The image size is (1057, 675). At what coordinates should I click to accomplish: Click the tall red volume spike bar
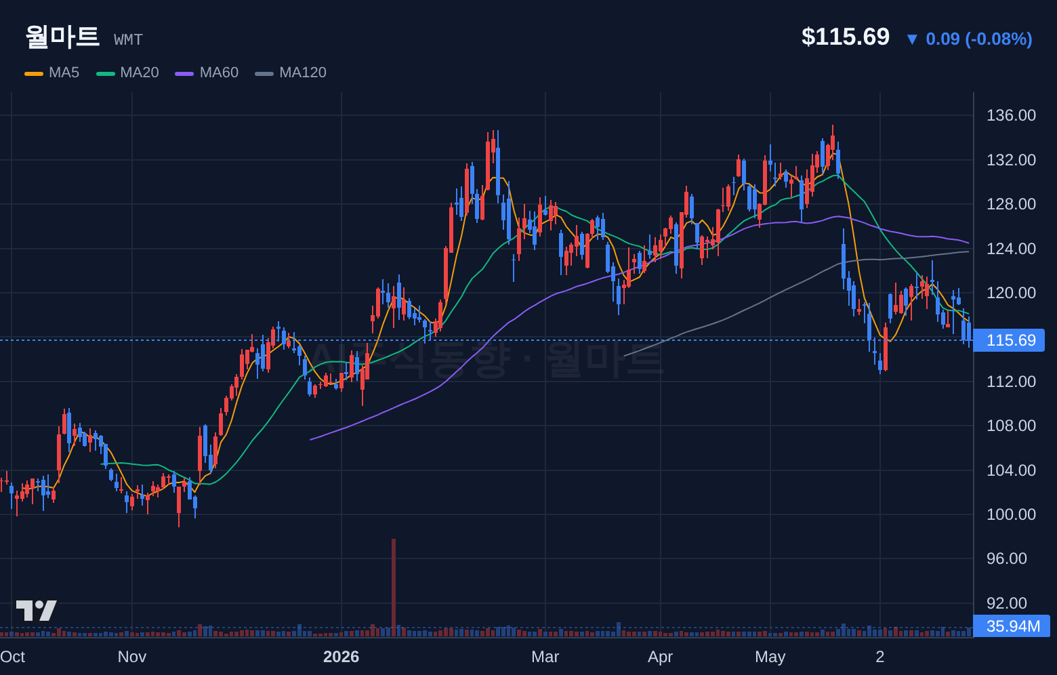pos(394,588)
